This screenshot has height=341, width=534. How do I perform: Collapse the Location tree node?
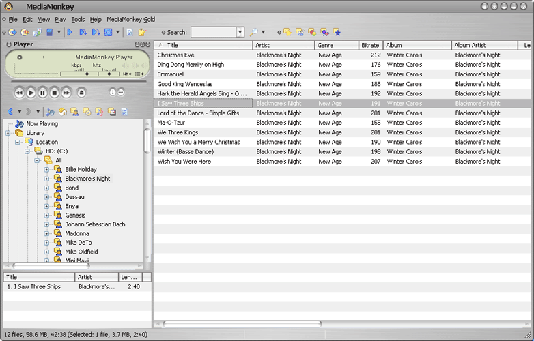18,142
